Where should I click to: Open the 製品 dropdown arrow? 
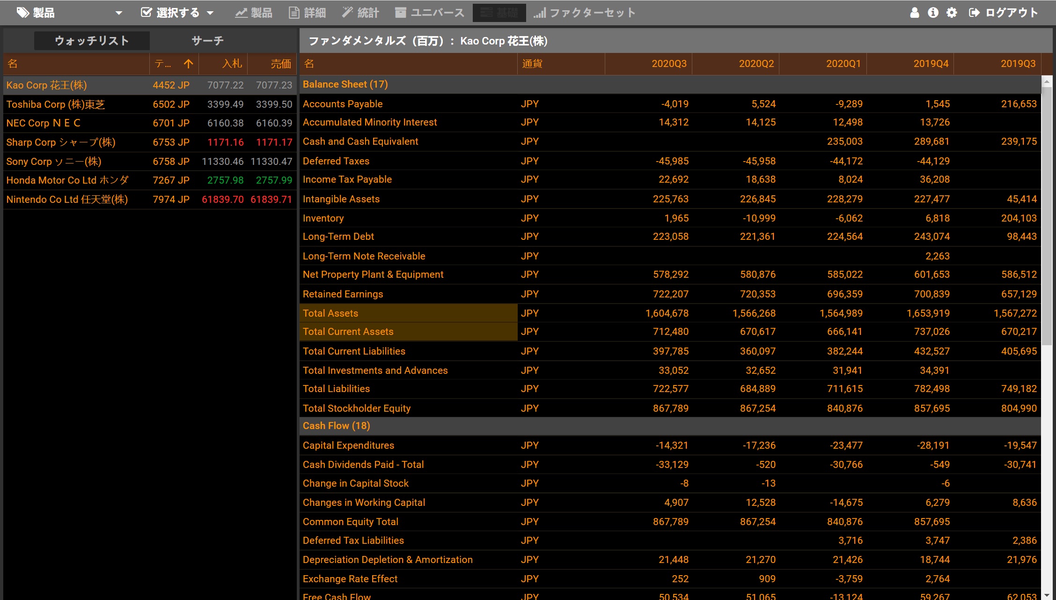coord(119,13)
